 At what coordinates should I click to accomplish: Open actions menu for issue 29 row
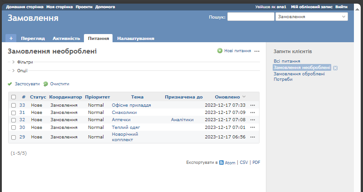tap(253, 137)
